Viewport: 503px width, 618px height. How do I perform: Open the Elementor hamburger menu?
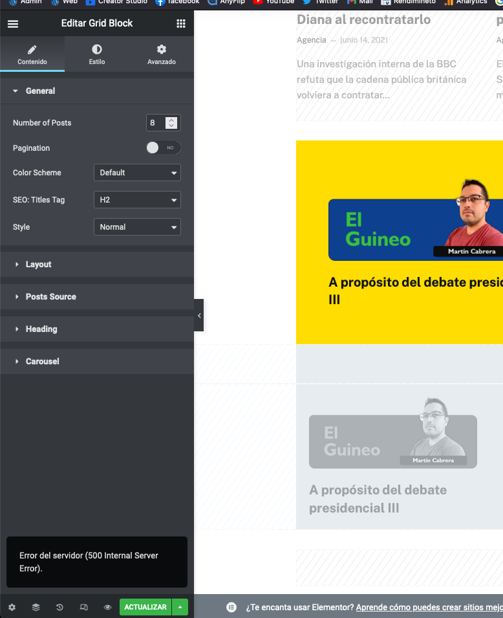coord(13,24)
